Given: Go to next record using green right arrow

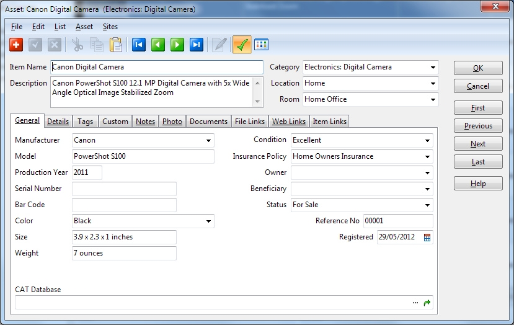Looking at the screenshot, I should tap(177, 45).
